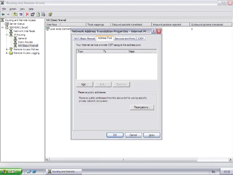This screenshot has width=233, height=175.
Task: Expand the Remote Access Logging node
Action: (7, 53)
